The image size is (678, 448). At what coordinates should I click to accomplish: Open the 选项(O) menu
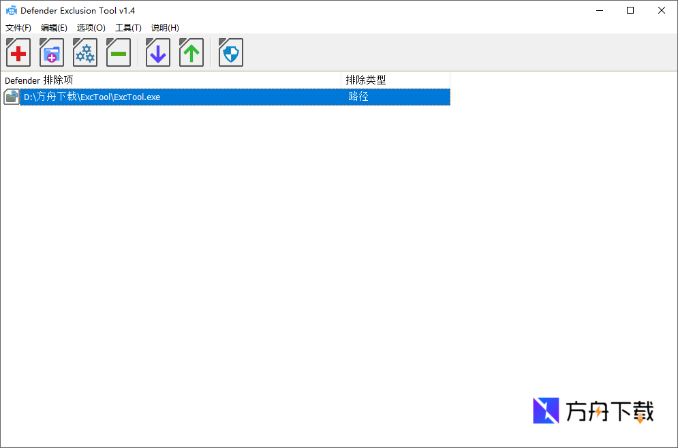click(x=91, y=28)
